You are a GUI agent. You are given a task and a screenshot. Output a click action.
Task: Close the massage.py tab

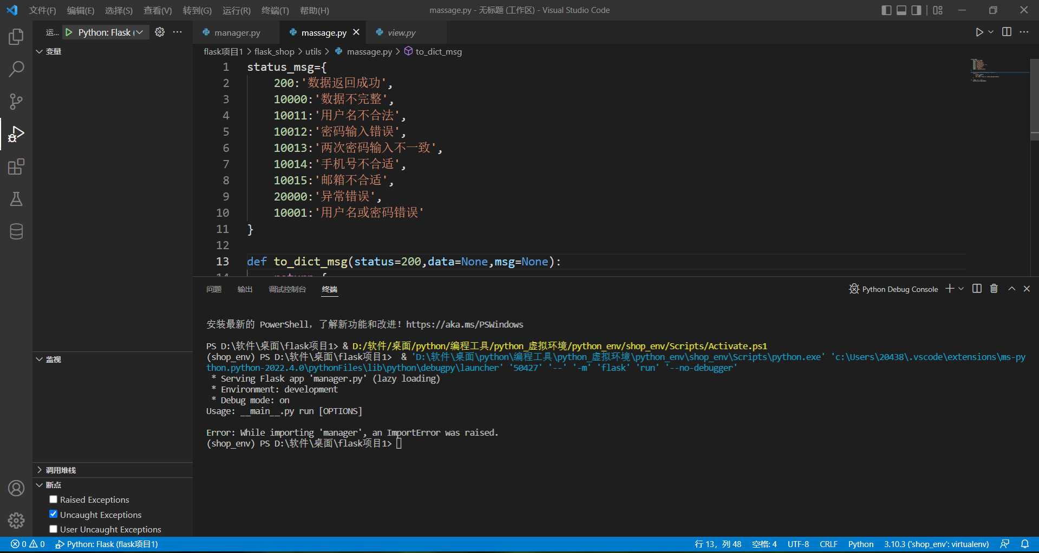point(356,32)
